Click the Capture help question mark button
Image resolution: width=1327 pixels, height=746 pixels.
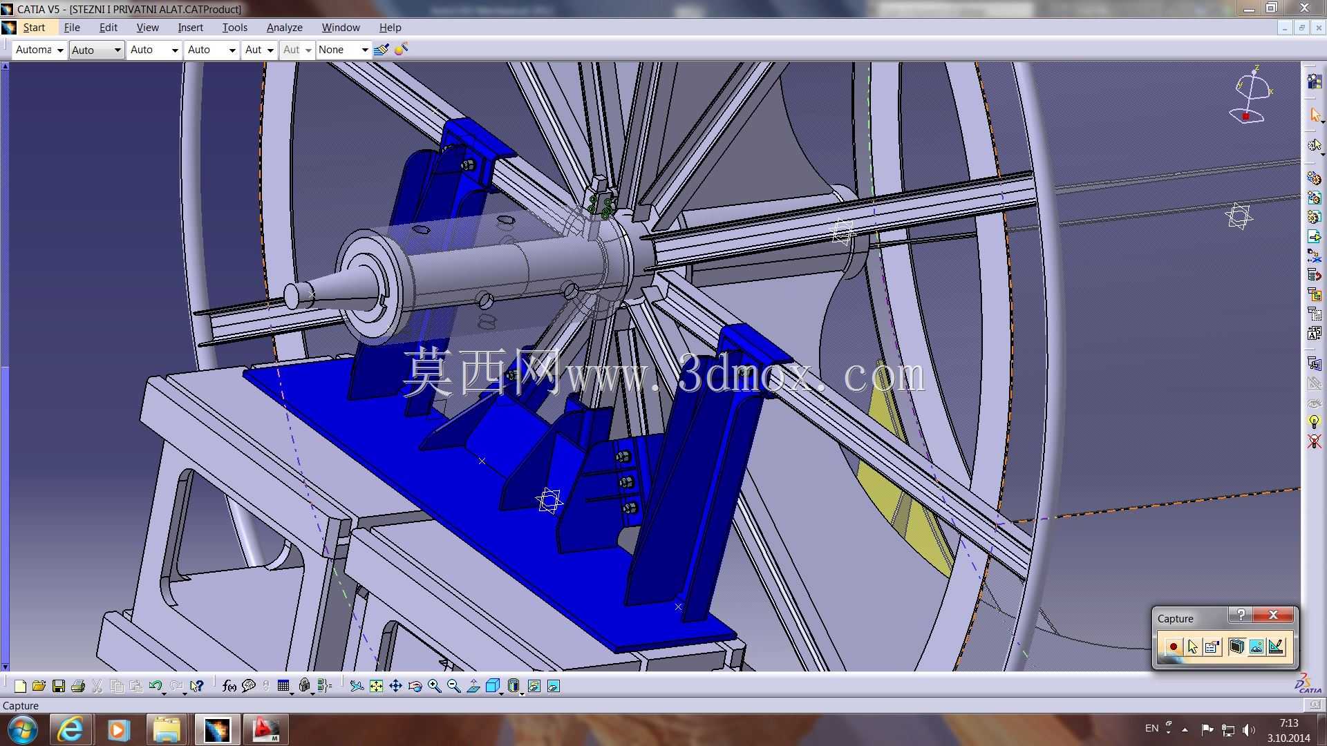(1241, 615)
